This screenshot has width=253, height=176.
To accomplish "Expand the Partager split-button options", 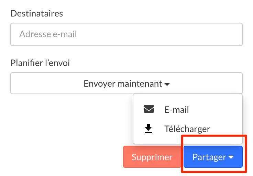I will click(x=231, y=157).
